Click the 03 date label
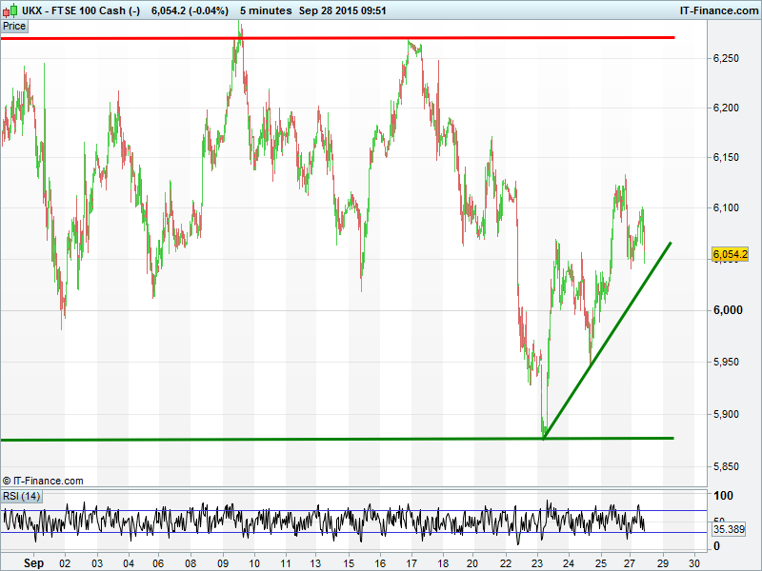This screenshot has height=571, width=762. [x=97, y=563]
